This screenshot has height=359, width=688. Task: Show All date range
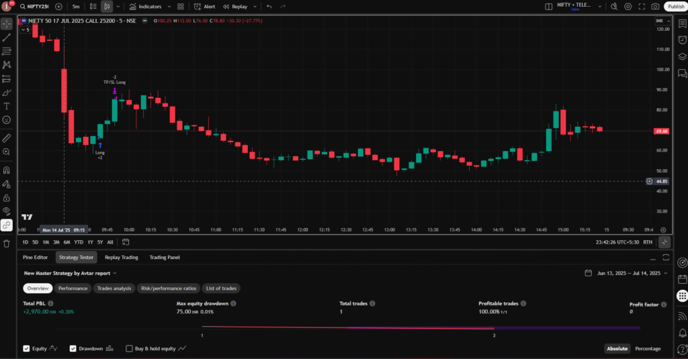click(110, 242)
